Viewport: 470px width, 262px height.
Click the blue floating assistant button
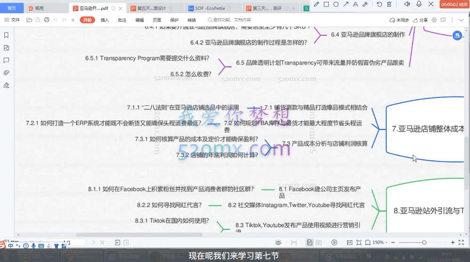[457, 36]
